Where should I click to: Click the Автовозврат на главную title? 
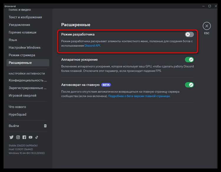[80, 85]
